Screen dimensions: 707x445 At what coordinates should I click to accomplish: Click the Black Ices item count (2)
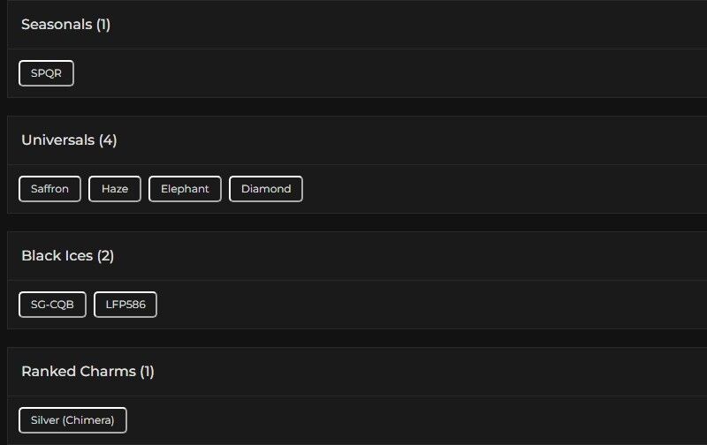pos(105,256)
